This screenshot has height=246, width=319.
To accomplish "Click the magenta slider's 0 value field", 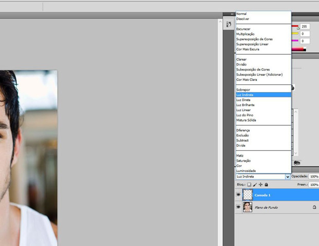I will click(x=305, y=41).
